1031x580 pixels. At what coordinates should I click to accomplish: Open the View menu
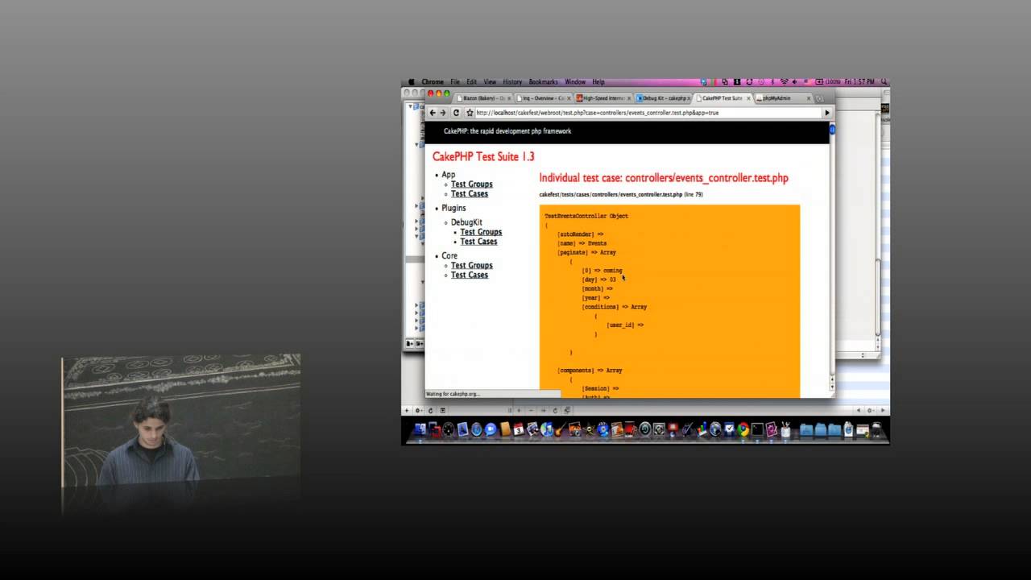point(490,82)
